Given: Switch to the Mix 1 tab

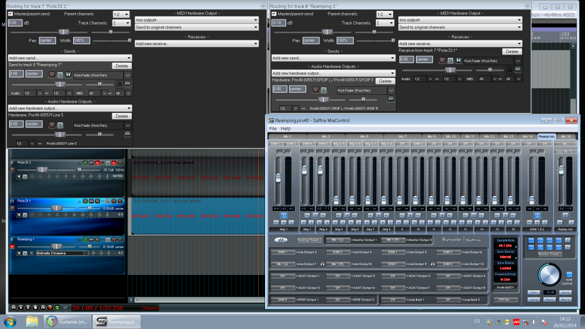Looking at the screenshot, I should pos(287,137).
